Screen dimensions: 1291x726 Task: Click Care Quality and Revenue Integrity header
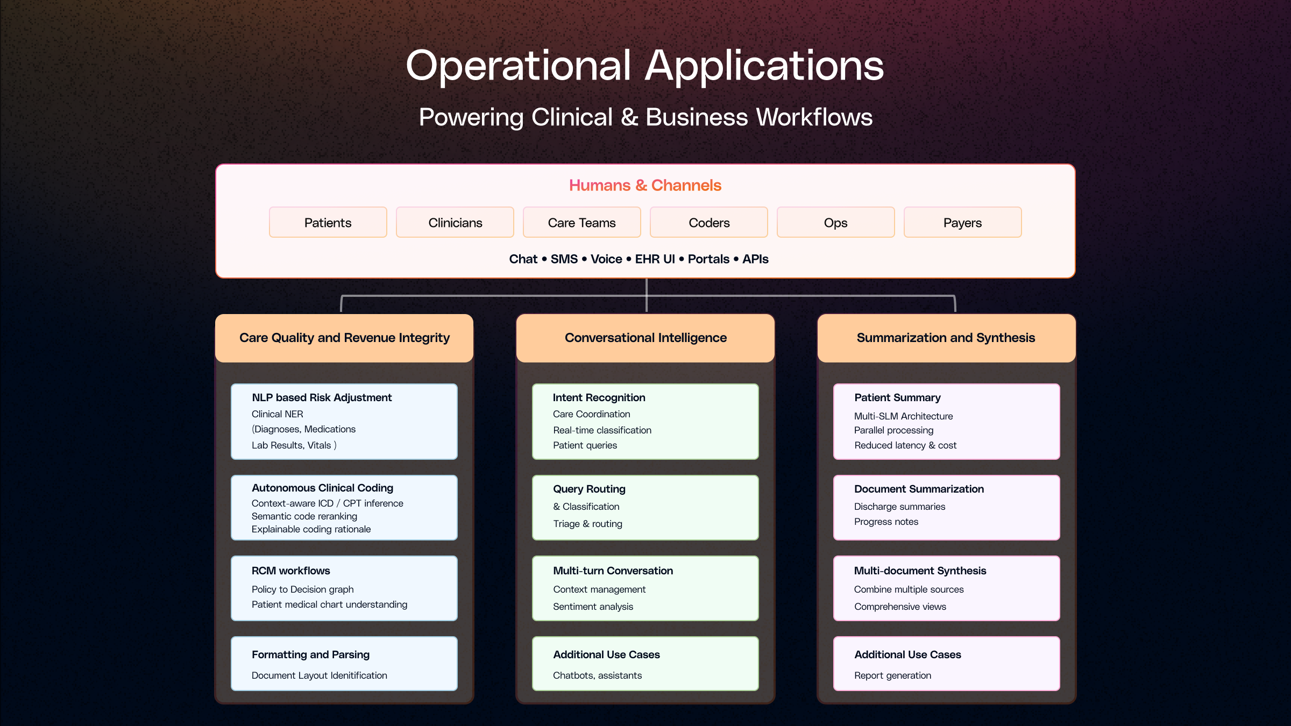344,338
